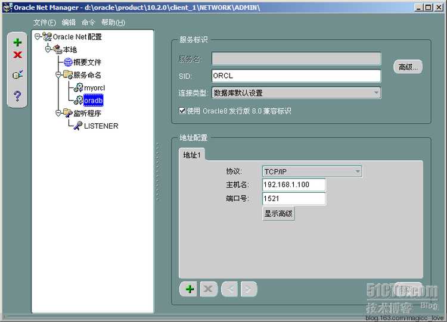The height and width of the screenshot is (322, 447).
Task: Click the 高级... button
Action: (x=408, y=67)
